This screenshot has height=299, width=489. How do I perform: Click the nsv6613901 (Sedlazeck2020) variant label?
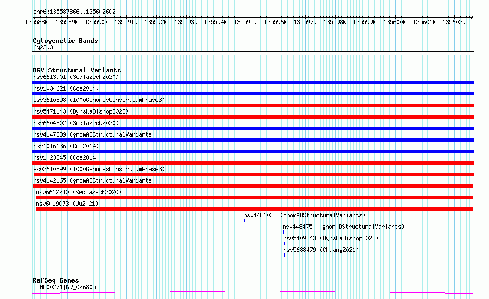76,77
